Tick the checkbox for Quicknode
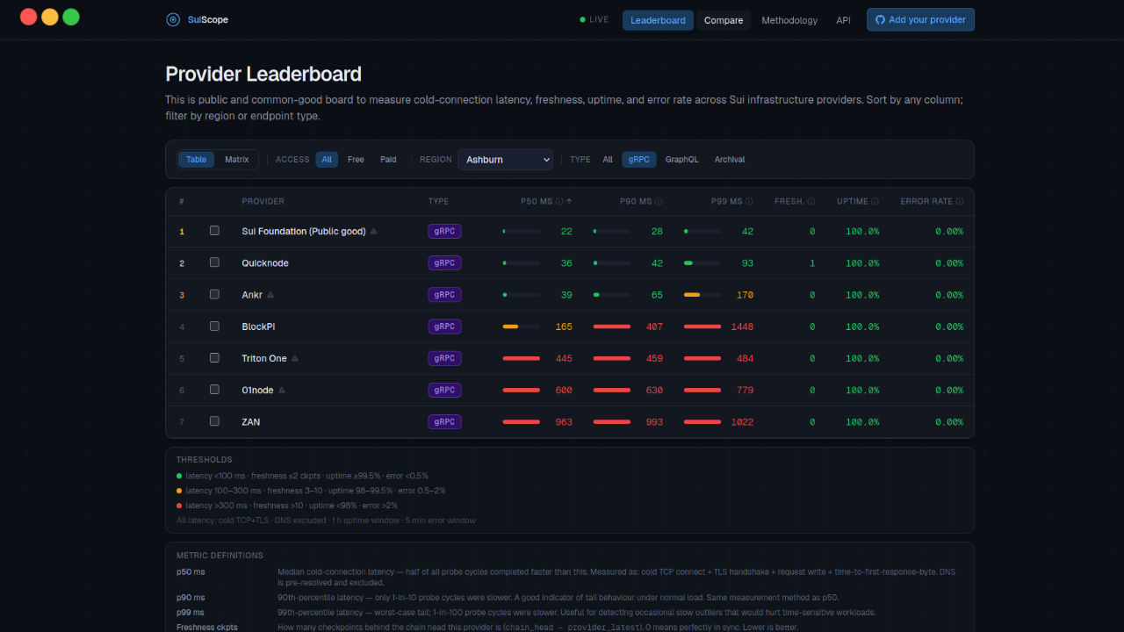1124x632 pixels. [214, 262]
